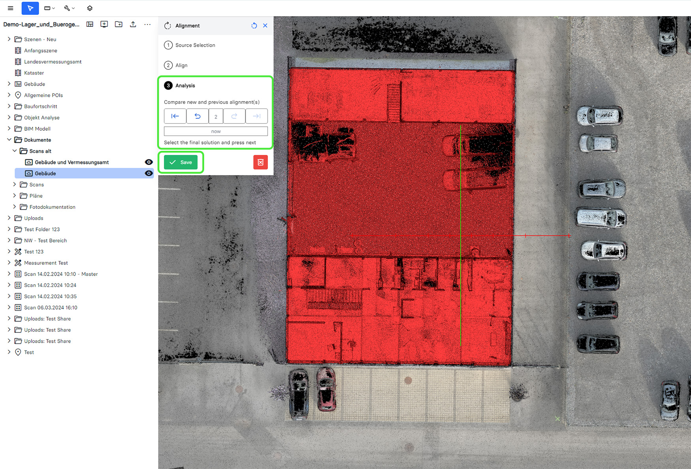Image resolution: width=691 pixels, height=469 pixels.
Task: Select the Landesvermessungsamt scene
Action: tap(53, 62)
